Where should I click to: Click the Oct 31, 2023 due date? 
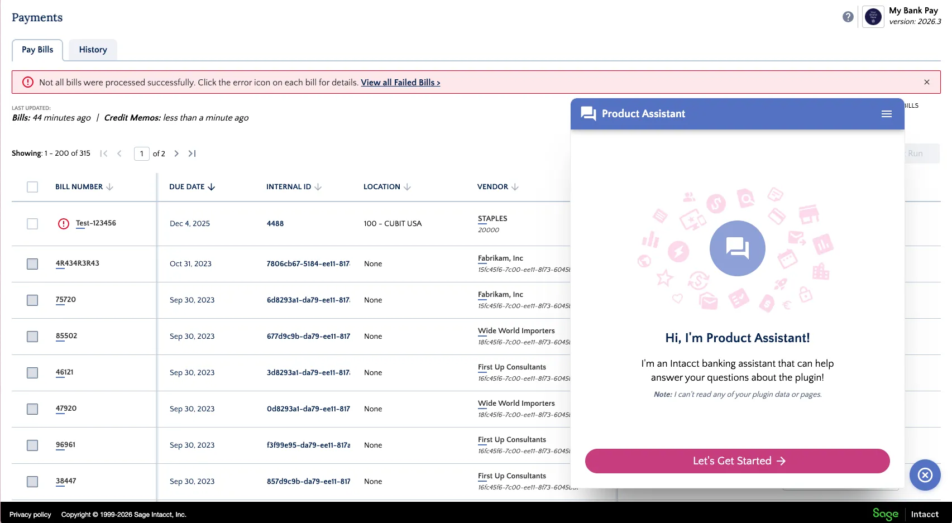click(x=190, y=264)
